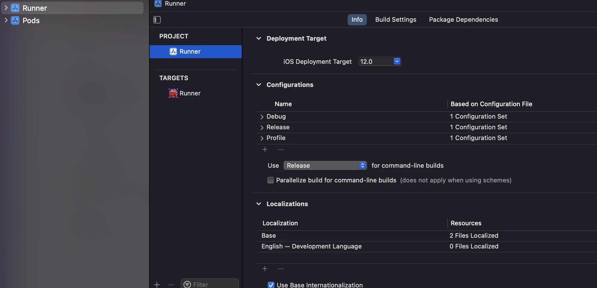Expand the Profile configuration row

tap(262, 138)
